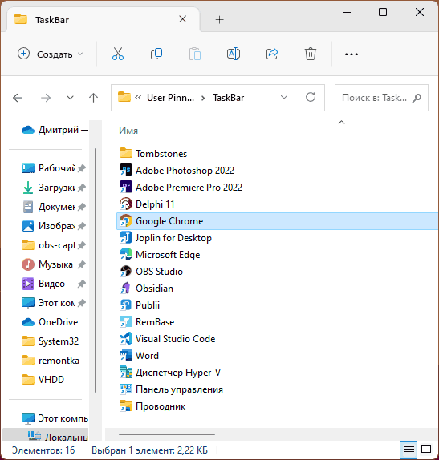Click the sort arrow above Имя column
Viewport: 439px width, 460px height.
pyautogui.click(x=341, y=123)
